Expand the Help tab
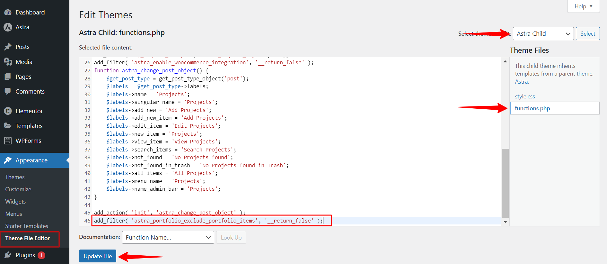This screenshot has width=607, height=264. (x=583, y=6)
